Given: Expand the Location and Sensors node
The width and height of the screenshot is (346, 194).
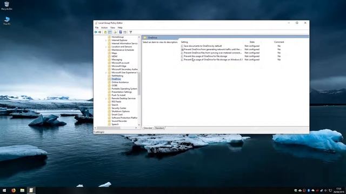Looking at the screenshot, I should 106,47.
